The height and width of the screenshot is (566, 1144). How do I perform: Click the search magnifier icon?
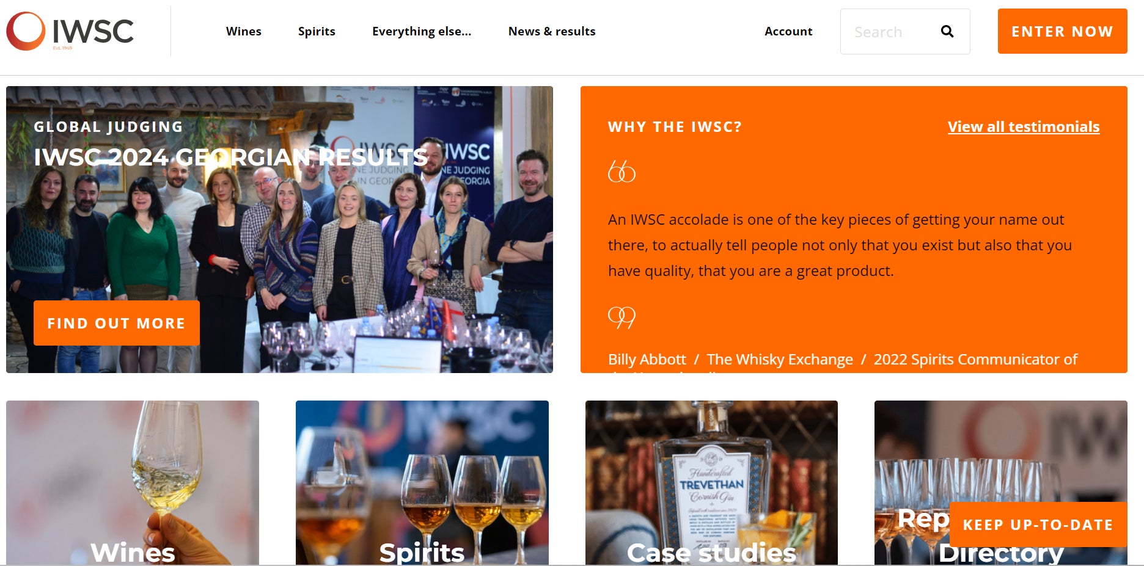click(x=947, y=31)
